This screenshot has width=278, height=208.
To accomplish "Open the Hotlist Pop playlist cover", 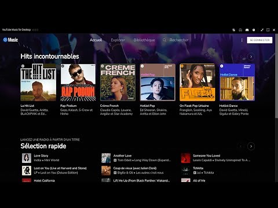I will click(158, 82).
